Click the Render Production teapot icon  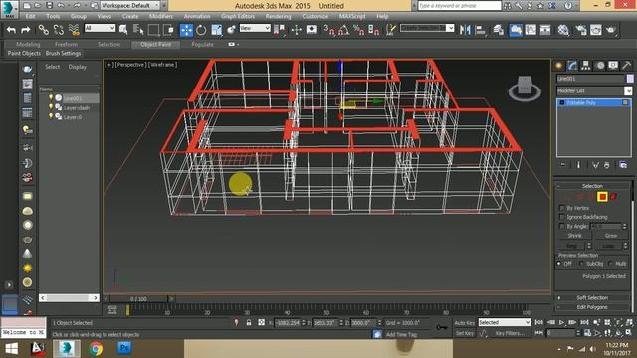point(610,30)
